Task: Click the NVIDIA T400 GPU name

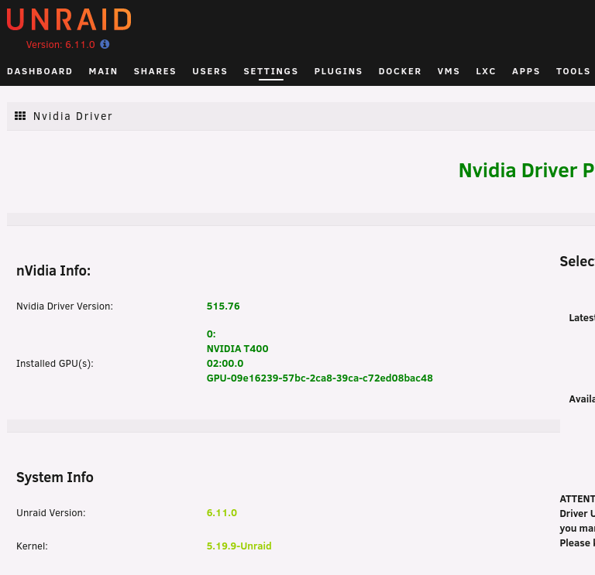Action: (x=238, y=349)
